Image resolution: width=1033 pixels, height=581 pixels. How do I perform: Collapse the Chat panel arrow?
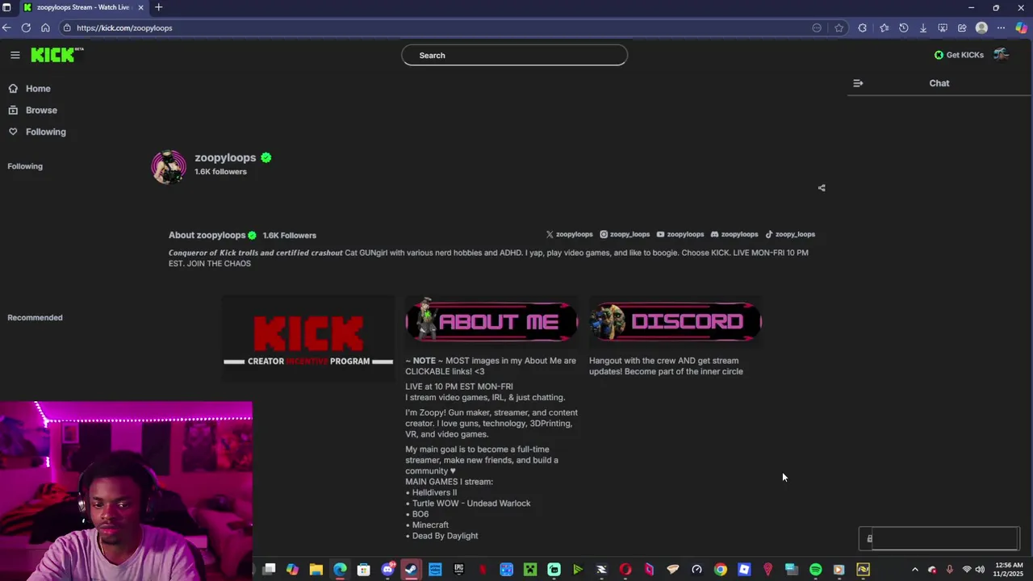(x=858, y=83)
